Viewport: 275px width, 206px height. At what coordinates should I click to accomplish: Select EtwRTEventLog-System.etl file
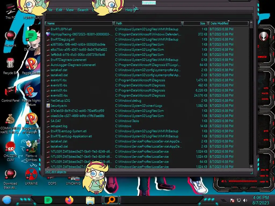pyautogui.click(x=68, y=131)
